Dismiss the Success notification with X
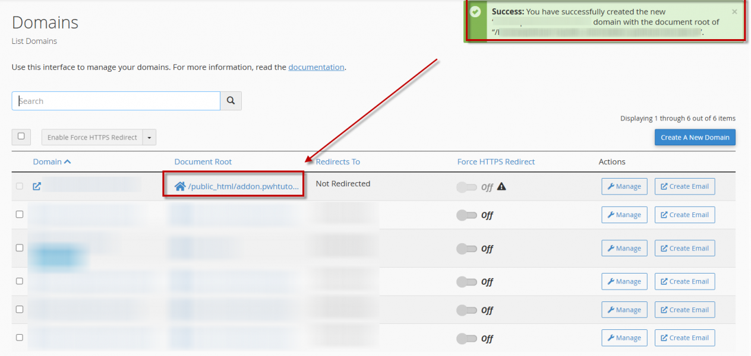Viewport: 751px width, 356px height. click(x=734, y=12)
